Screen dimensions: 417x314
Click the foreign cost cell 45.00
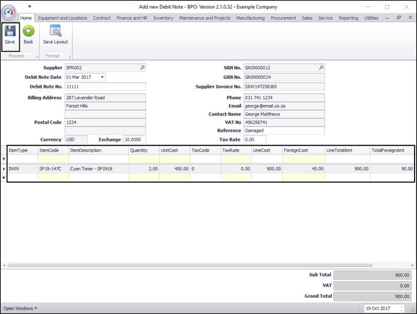coord(303,169)
